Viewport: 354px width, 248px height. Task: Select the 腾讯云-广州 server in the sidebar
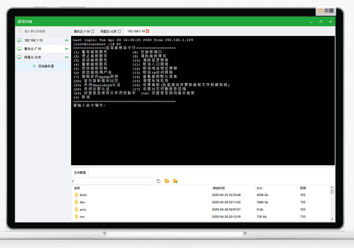[43, 49]
